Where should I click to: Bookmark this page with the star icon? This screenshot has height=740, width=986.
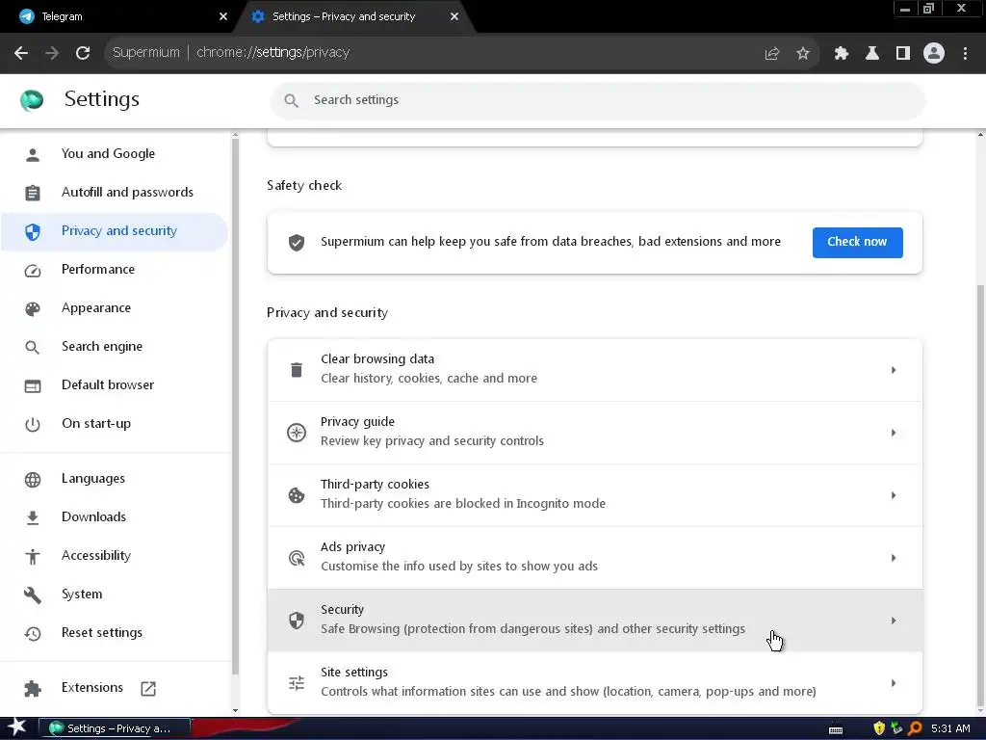pos(802,54)
